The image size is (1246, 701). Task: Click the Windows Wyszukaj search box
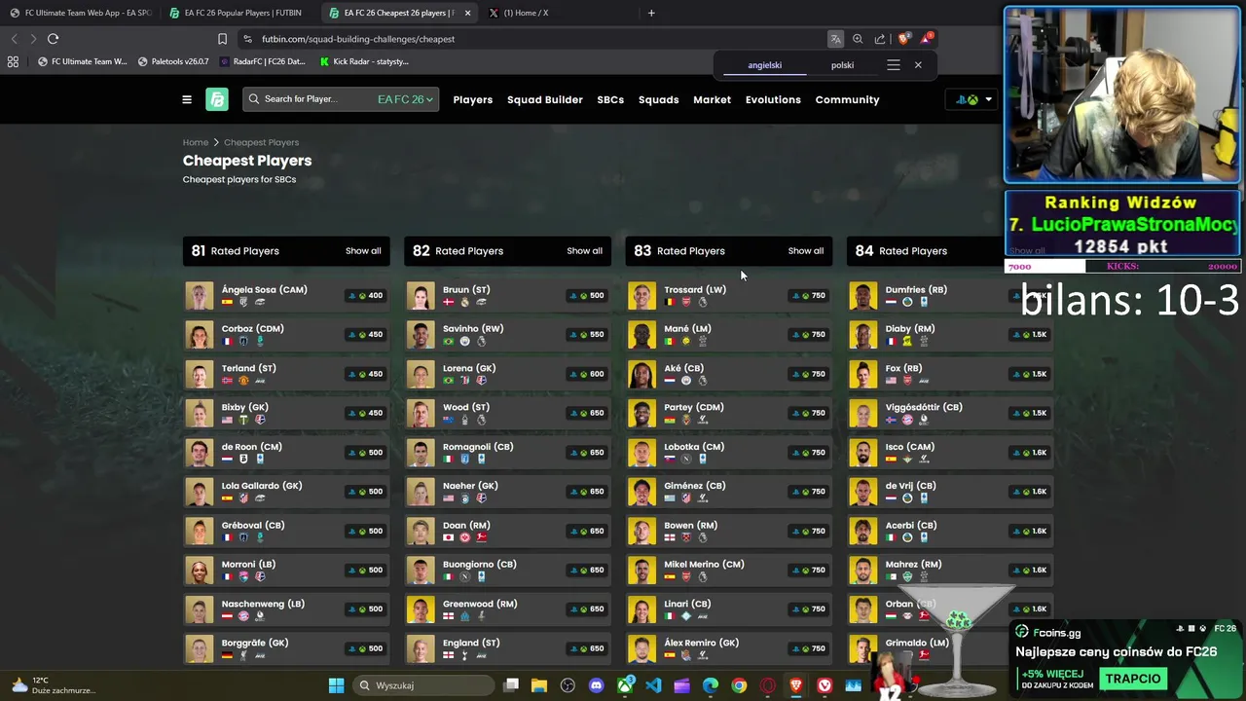[423, 685]
